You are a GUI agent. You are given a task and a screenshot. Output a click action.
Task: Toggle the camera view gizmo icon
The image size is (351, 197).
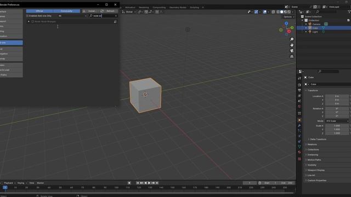(x=292, y=51)
